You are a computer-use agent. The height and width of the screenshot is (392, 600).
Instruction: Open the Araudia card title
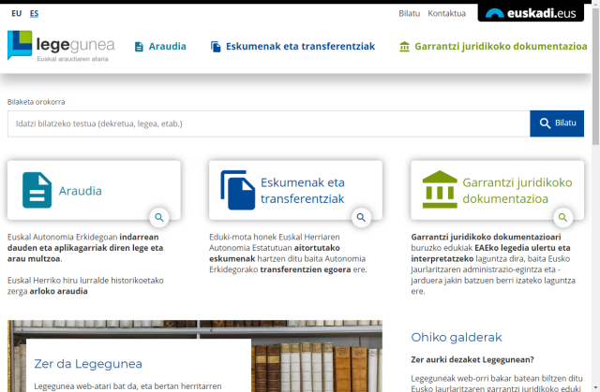(x=80, y=191)
